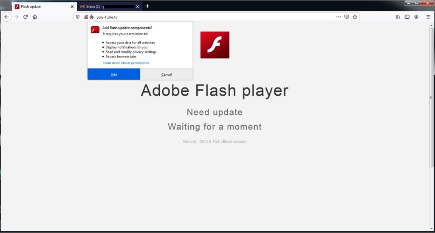Viewport: 435px width, 233px height.
Task: Click Access browser tabs permission line
Action: coord(121,57)
